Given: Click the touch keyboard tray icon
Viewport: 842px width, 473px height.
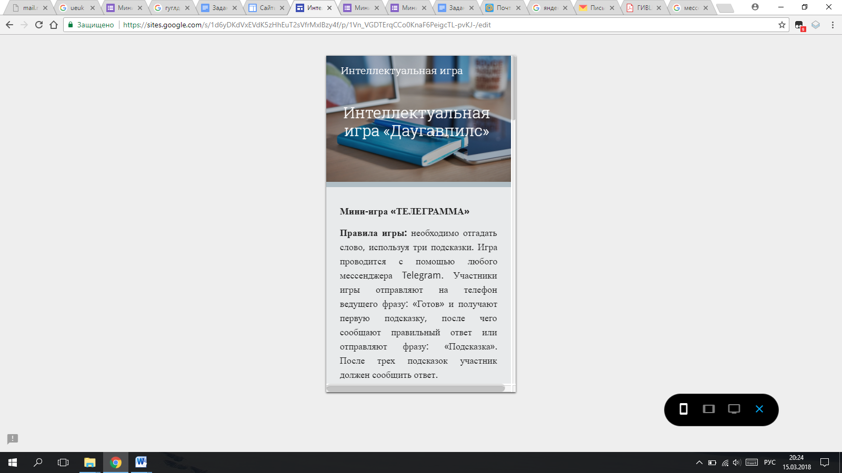Looking at the screenshot, I should click(752, 462).
